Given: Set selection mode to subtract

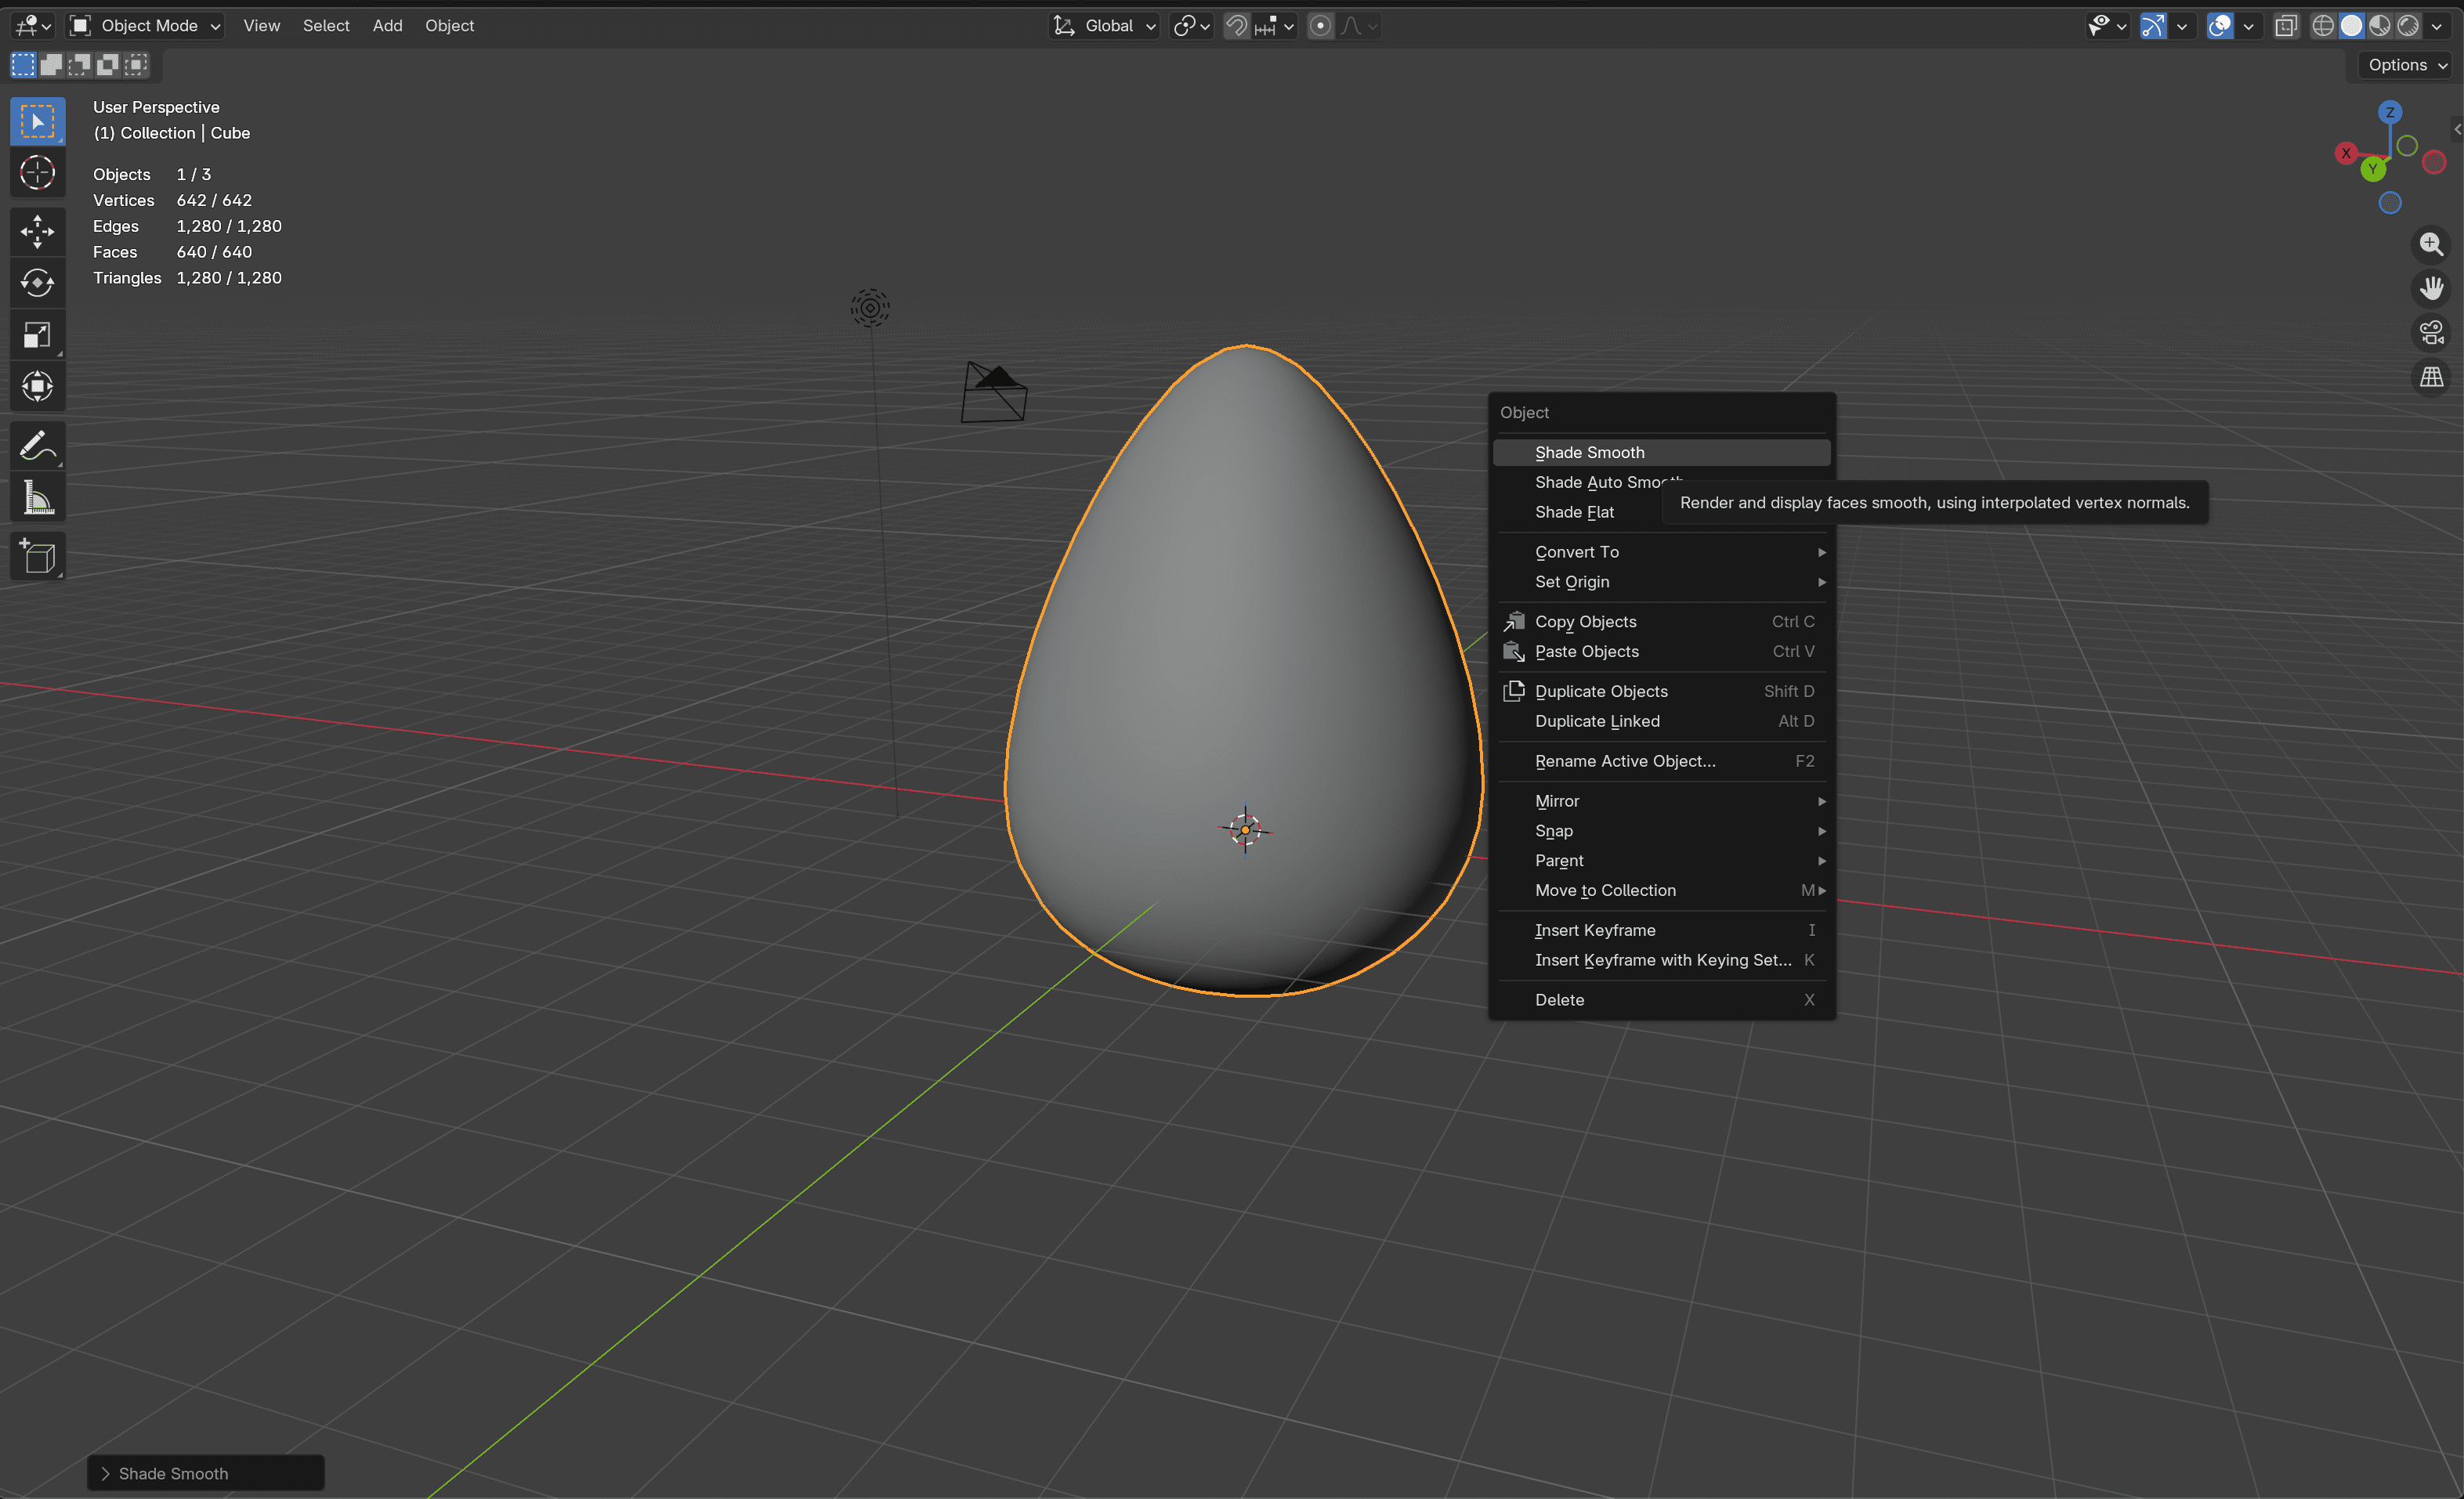Looking at the screenshot, I should coord(79,65).
